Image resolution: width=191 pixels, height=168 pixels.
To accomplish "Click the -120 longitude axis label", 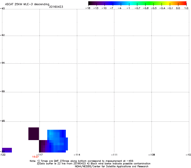I will pyautogui.click(x=3, y=155).
